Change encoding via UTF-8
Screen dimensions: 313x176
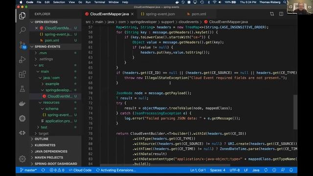point(235,170)
